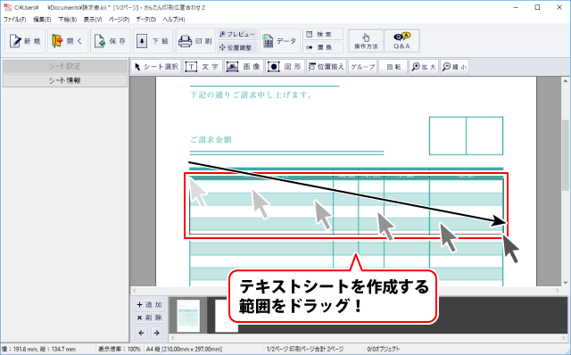Open the ファイル(F) menu
The width and height of the screenshot is (571, 355).
point(14,20)
